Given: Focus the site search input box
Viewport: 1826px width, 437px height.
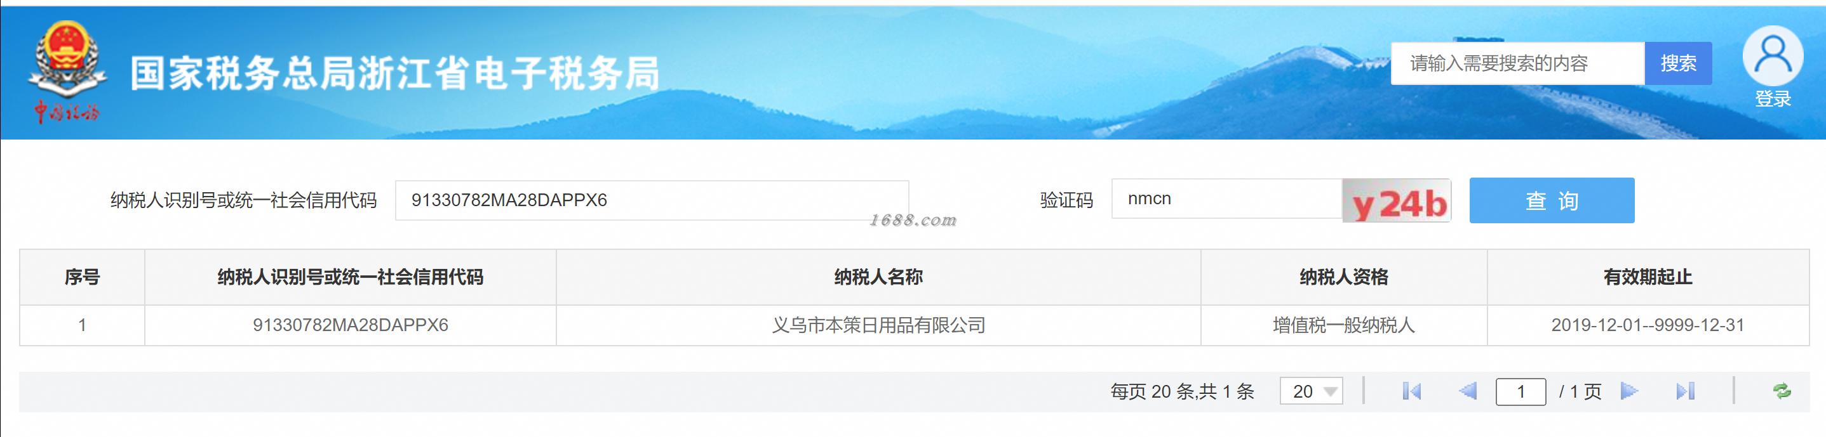Looking at the screenshot, I should pyautogui.click(x=1517, y=63).
